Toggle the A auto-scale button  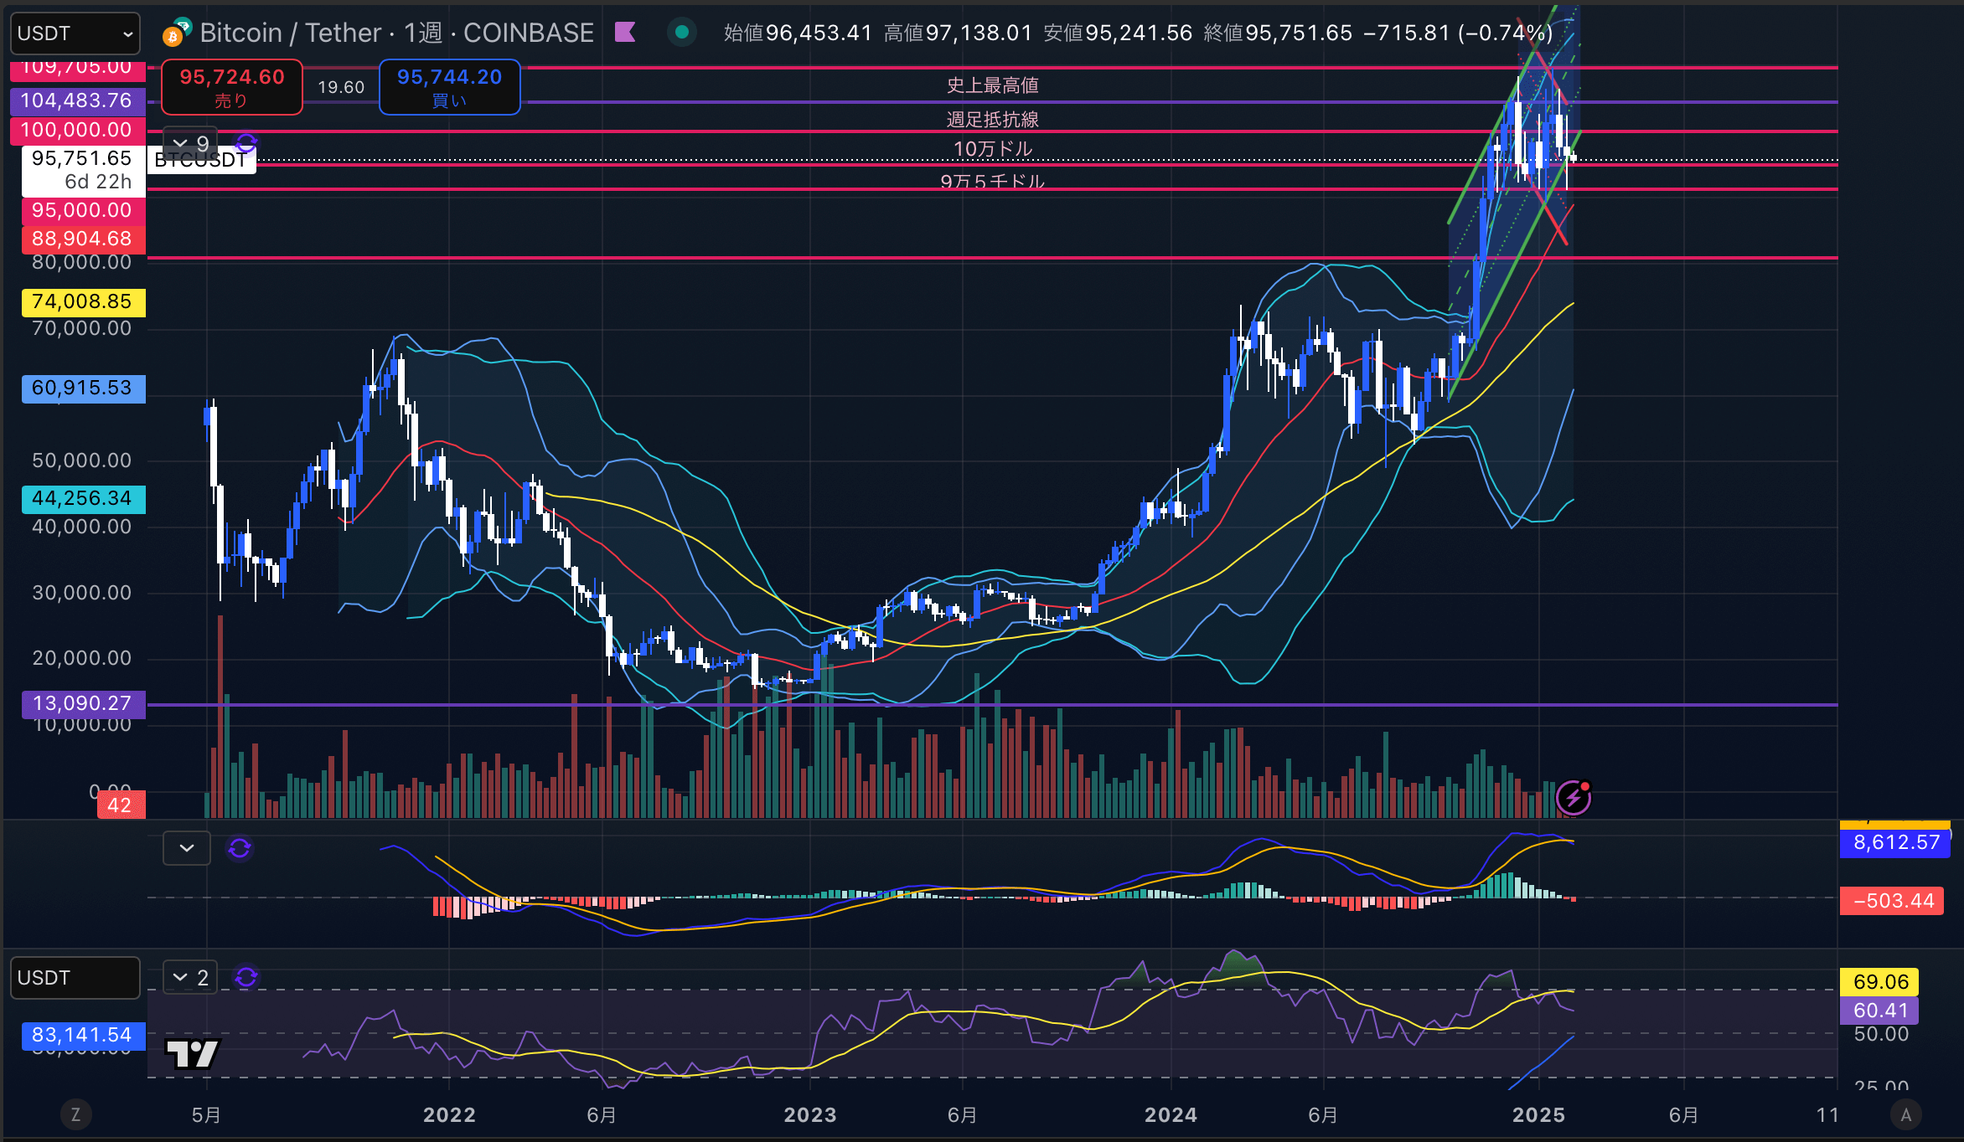1906,1114
